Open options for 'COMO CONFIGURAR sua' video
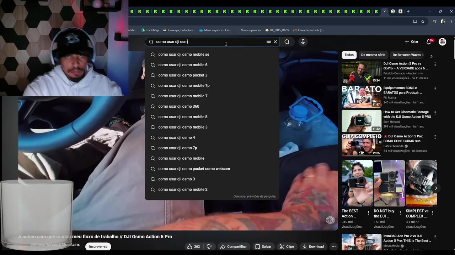Viewport: 455px width, 255px height. (x=435, y=137)
